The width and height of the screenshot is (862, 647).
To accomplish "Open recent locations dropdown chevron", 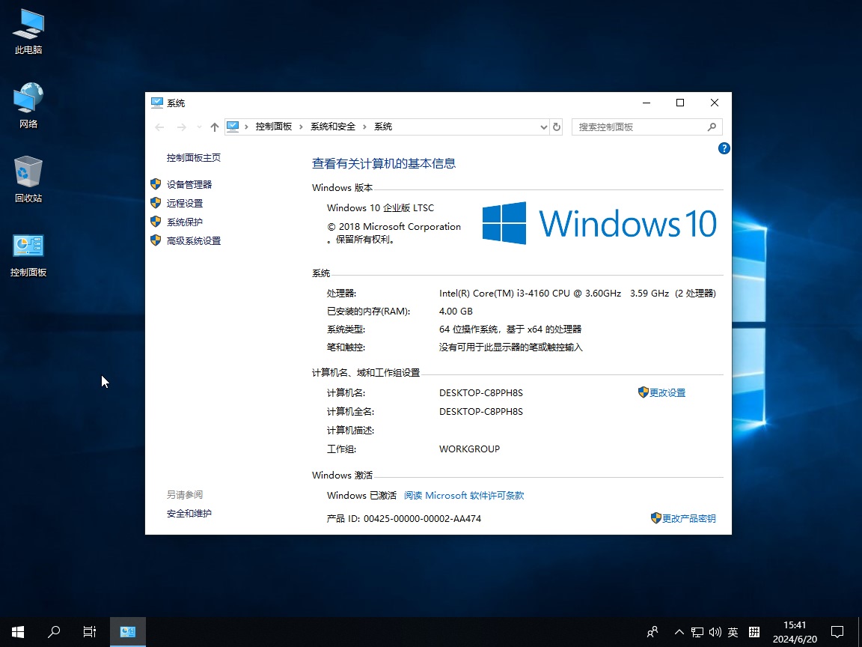I will click(199, 127).
